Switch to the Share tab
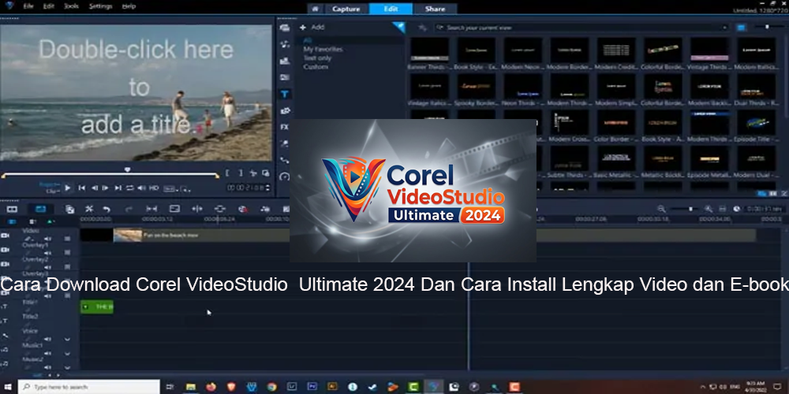This screenshot has height=394, width=789. (435, 9)
